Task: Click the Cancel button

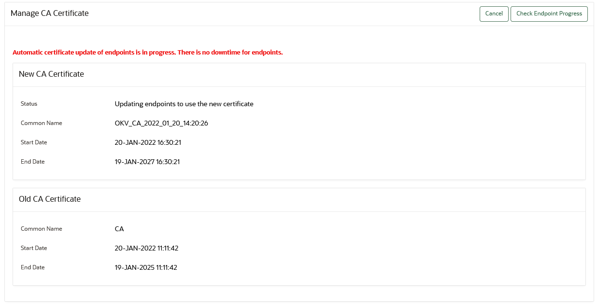Action: (494, 14)
